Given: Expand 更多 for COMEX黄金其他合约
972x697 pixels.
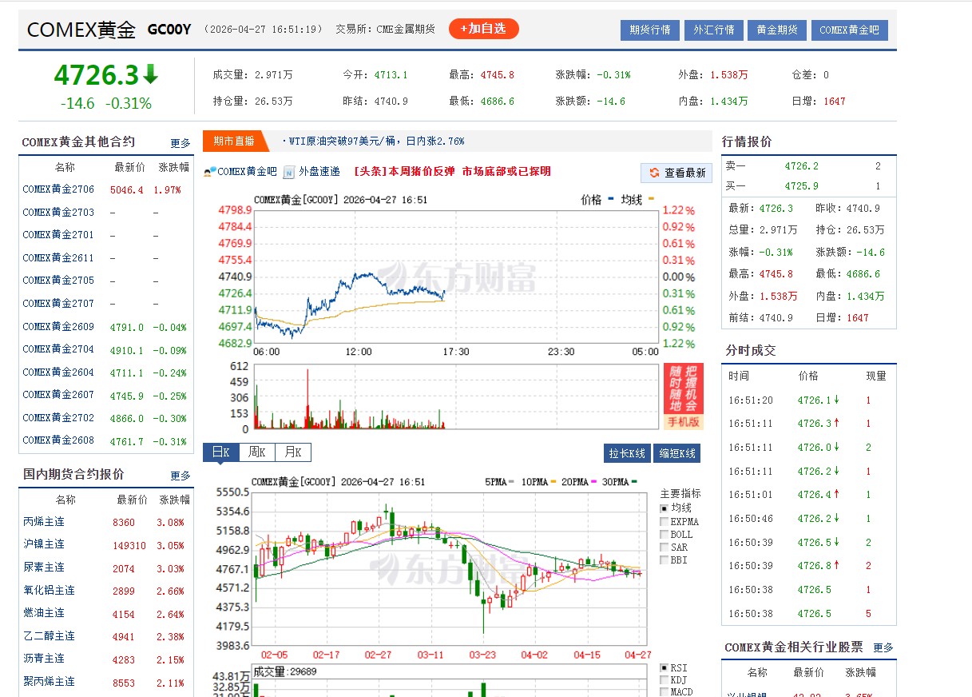Looking at the screenshot, I should coord(181,142).
